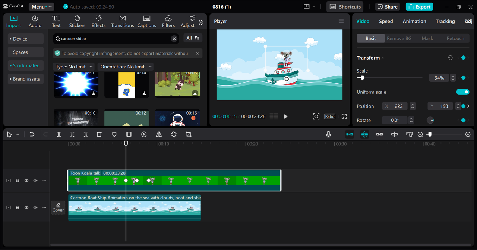Screen dimensions: 477x250
Task: Open the Orientation: No limit dropdown
Action: pyautogui.click(x=126, y=67)
